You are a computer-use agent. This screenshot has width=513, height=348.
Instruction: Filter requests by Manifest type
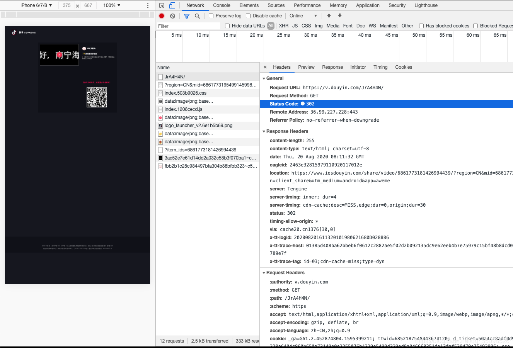(x=389, y=26)
